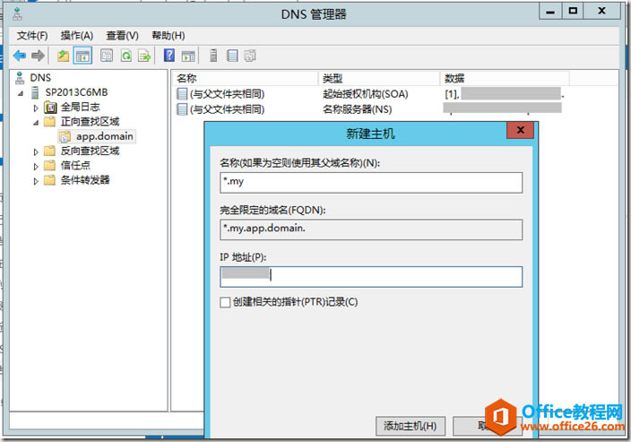Viewport: 631px width, 442px height.
Task: Select the 条件转发器 label in tree
Action: [x=85, y=180]
